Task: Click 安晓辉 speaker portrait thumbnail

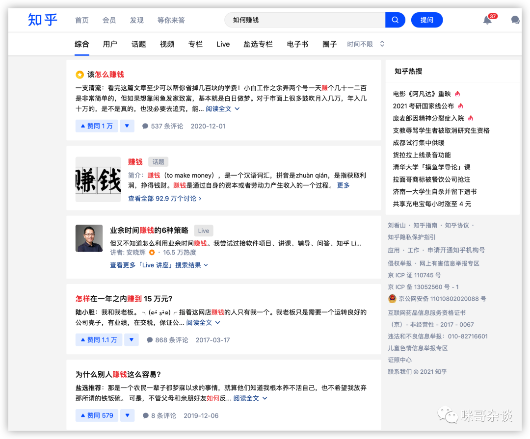Action: 89,238
